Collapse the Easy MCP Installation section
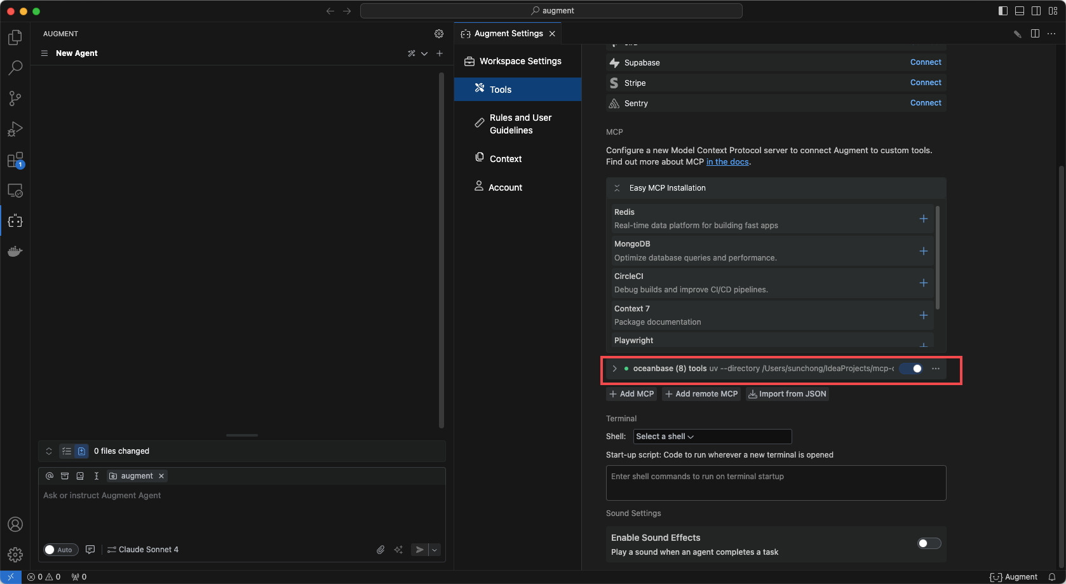Viewport: 1066px width, 584px height. [x=617, y=188]
